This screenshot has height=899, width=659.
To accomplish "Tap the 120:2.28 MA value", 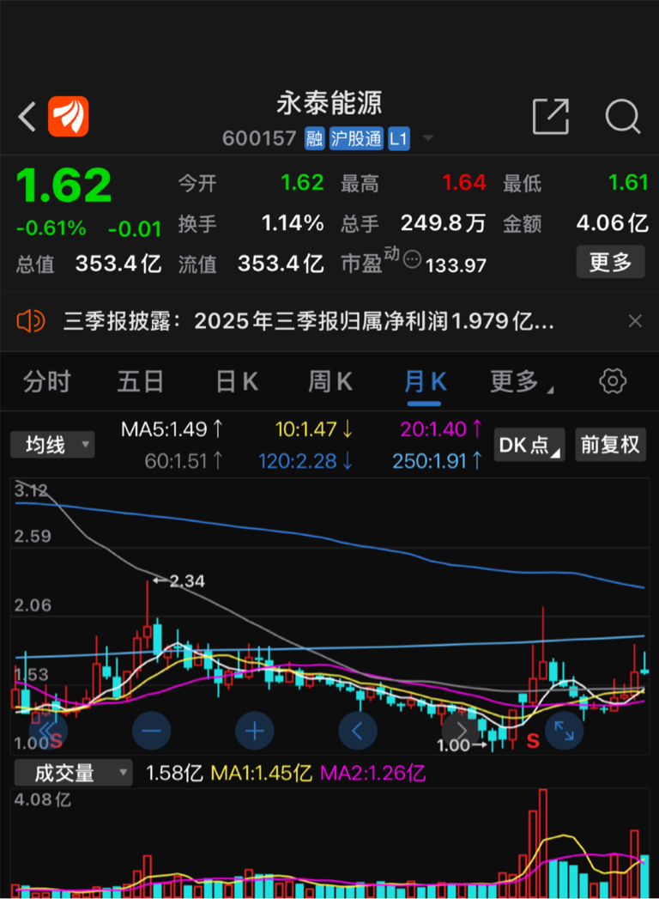I will pos(306,460).
